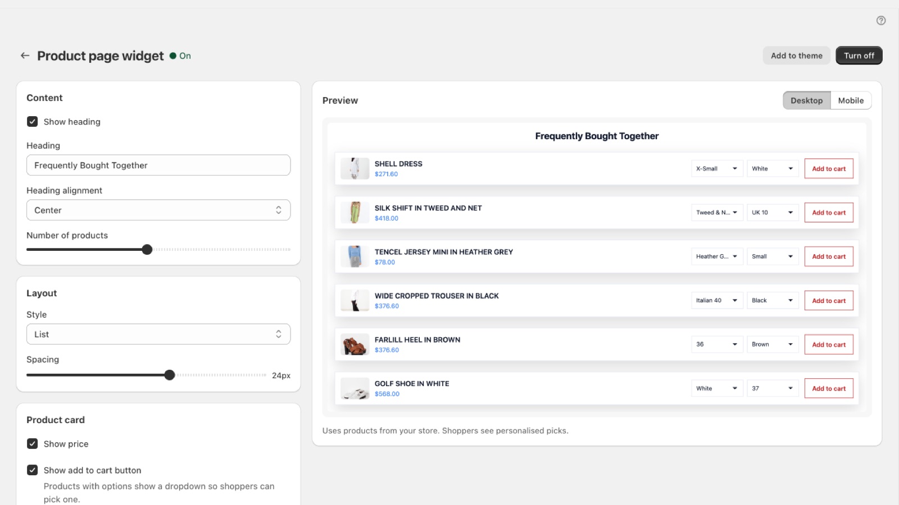Viewport: 899px width, 505px height.
Task: Click the Add to theme button
Action: [x=796, y=56]
